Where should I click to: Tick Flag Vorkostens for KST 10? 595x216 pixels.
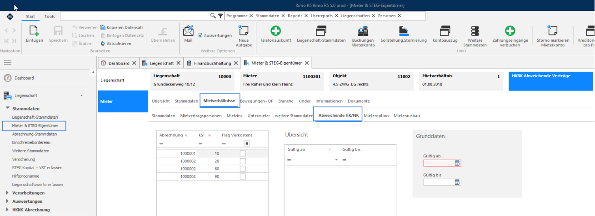(x=243, y=154)
